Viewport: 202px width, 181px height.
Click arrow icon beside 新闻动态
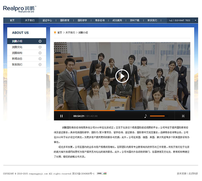[40, 59]
